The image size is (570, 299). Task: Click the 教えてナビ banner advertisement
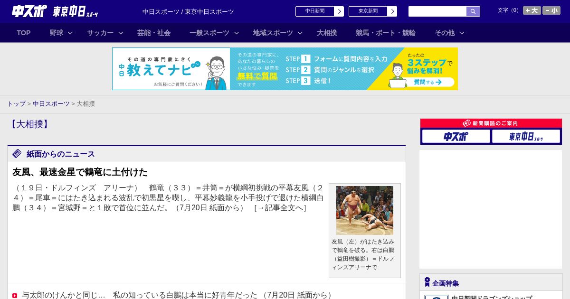[285, 69]
